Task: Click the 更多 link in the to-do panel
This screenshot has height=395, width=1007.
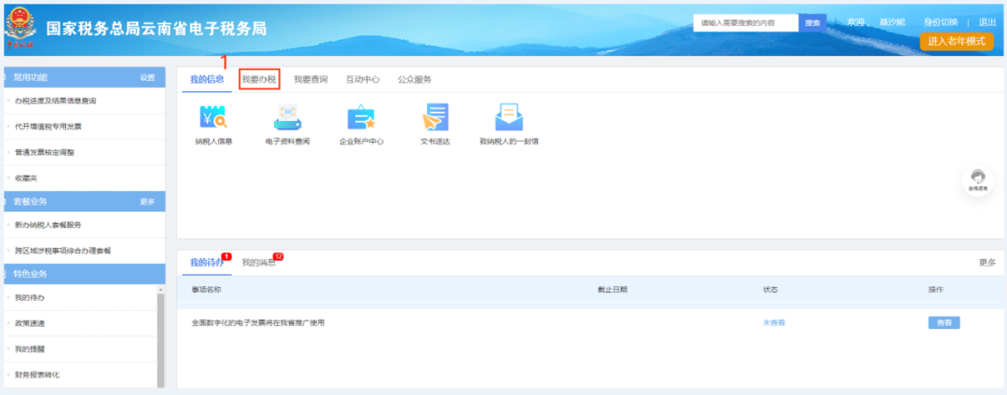Action: [x=987, y=263]
